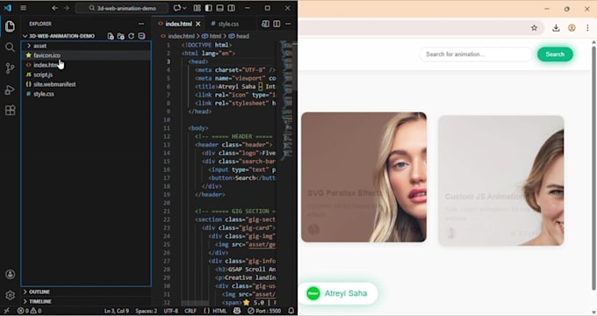Show errors and warnings in status bar
The height and width of the screenshot is (316, 597).
click(29, 311)
